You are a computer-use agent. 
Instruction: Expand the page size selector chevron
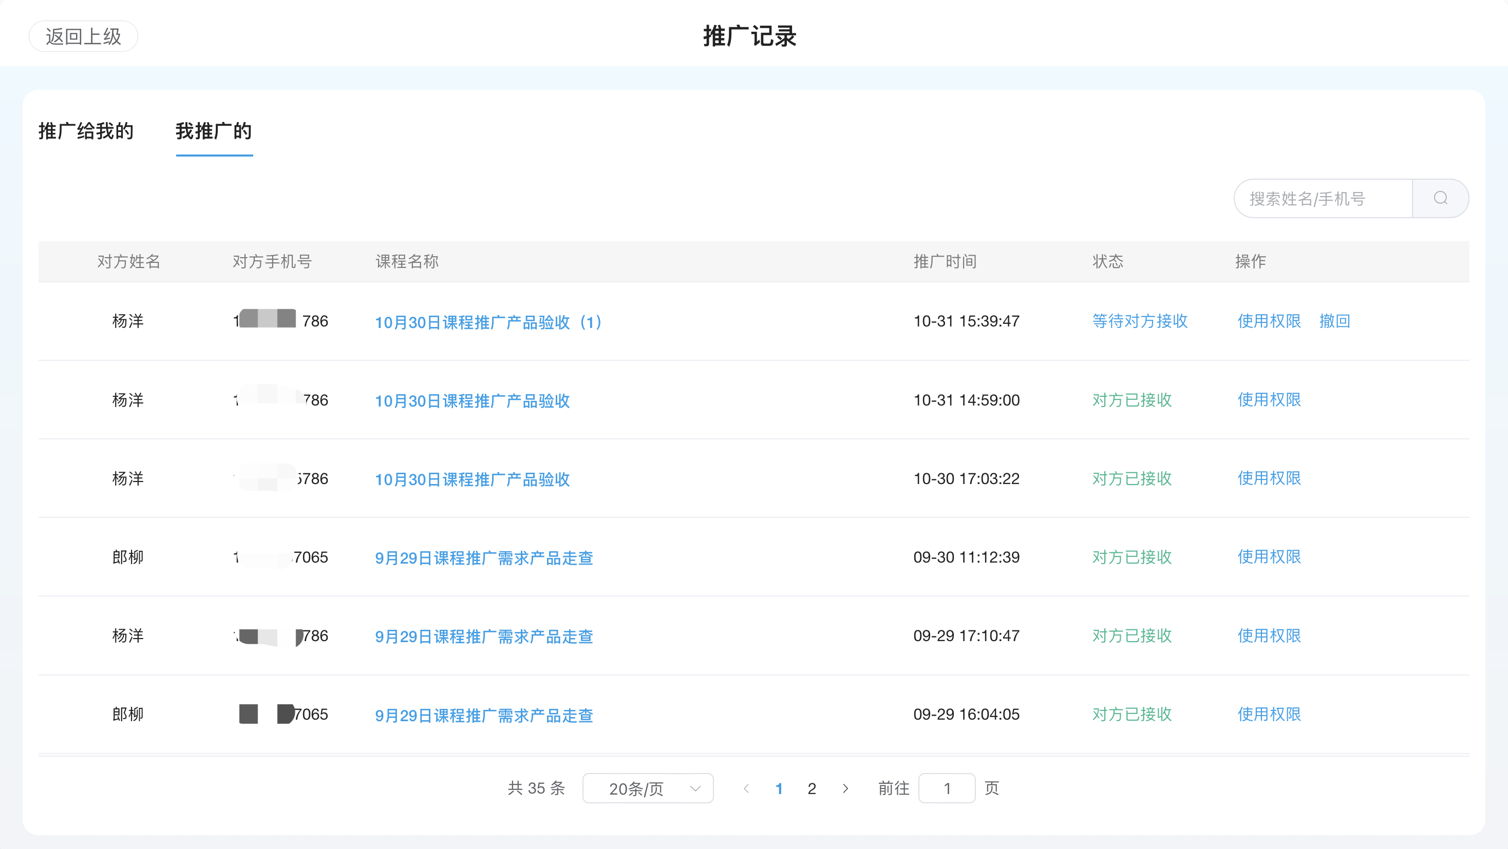[x=694, y=788]
